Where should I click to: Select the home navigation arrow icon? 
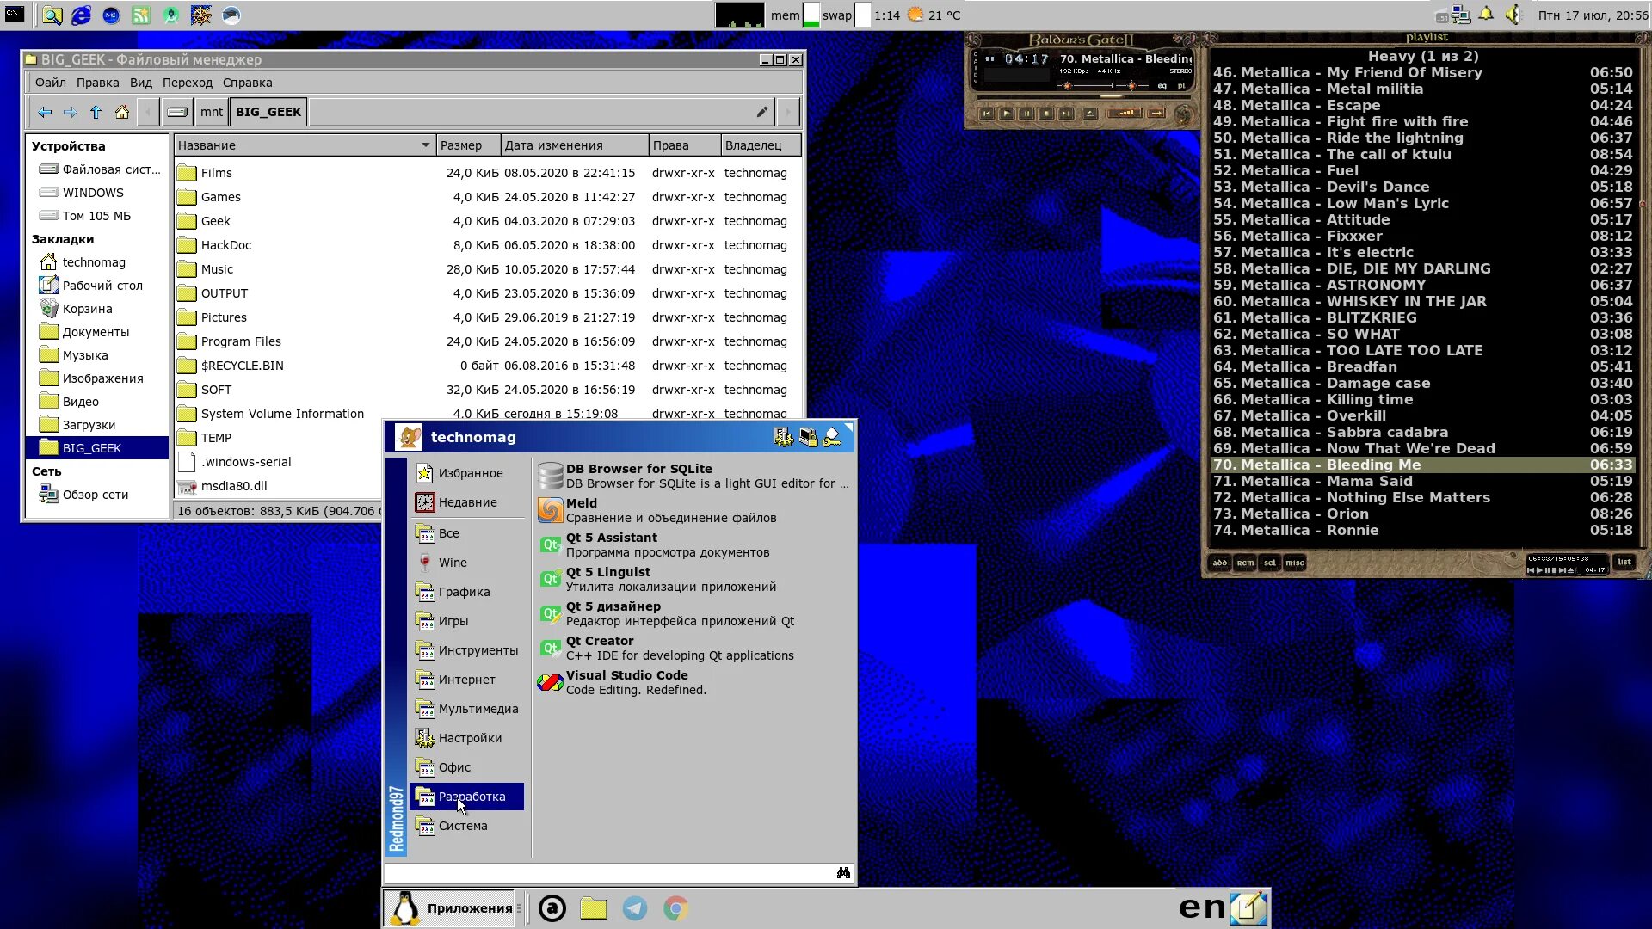click(121, 113)
